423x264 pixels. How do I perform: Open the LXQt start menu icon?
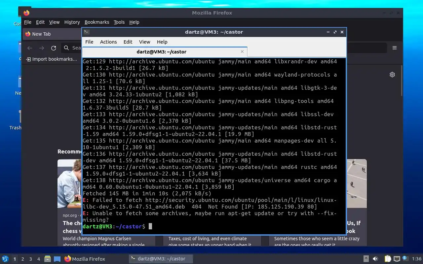(x=5, y=259)
